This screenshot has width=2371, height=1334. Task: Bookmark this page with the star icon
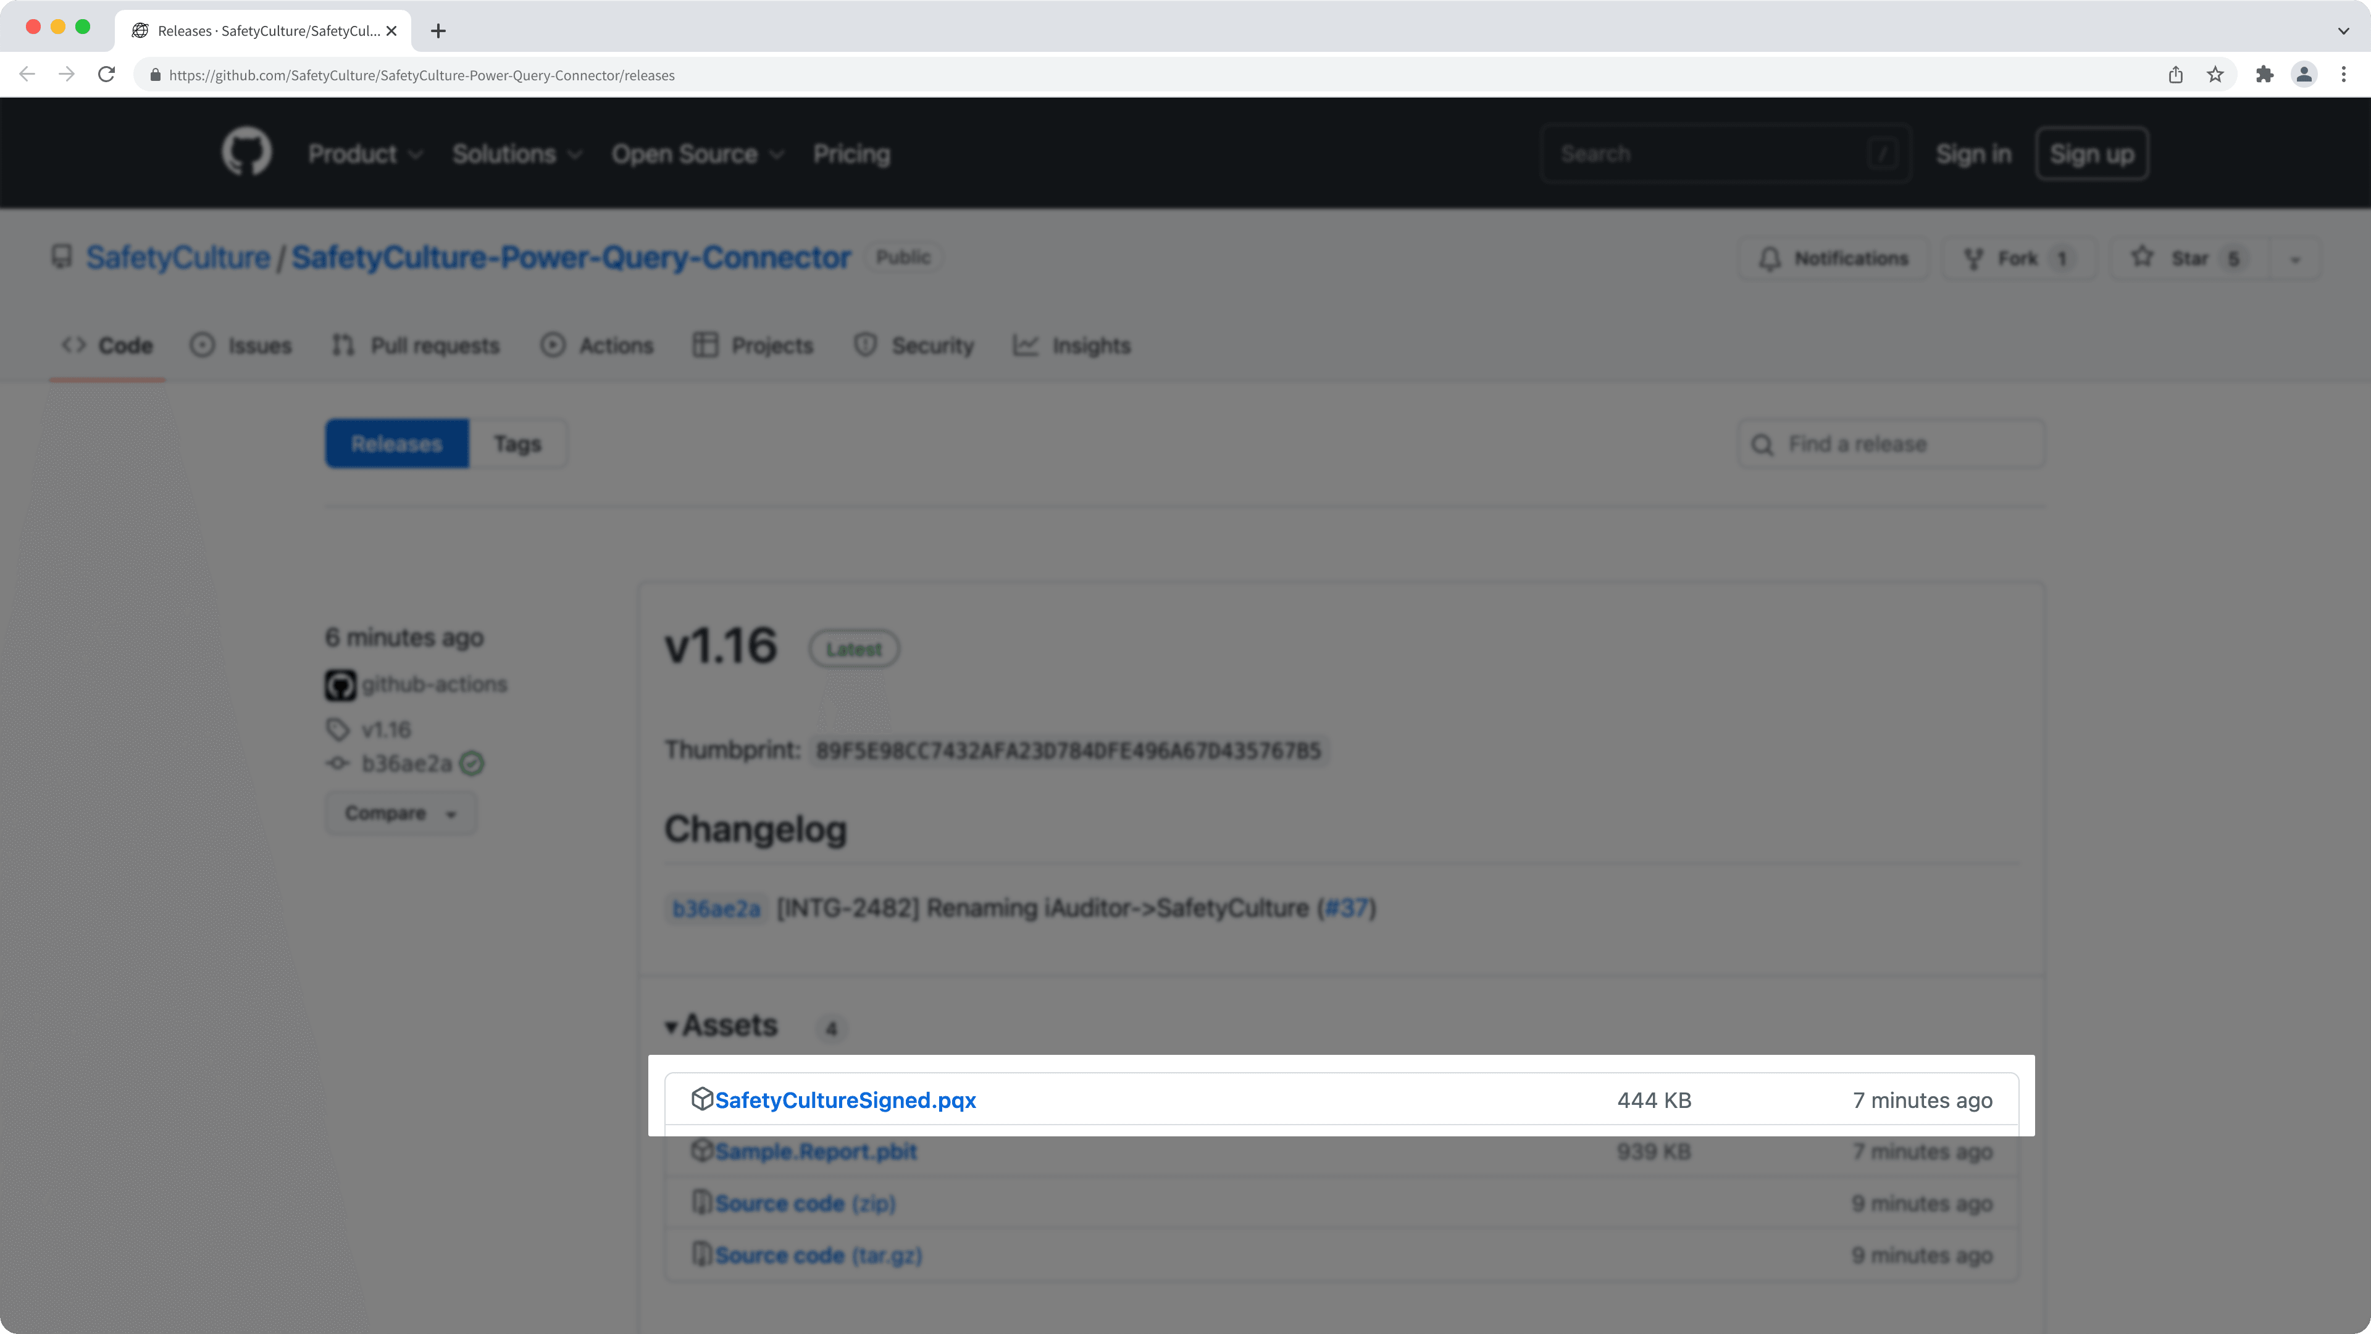point(2215,75)
